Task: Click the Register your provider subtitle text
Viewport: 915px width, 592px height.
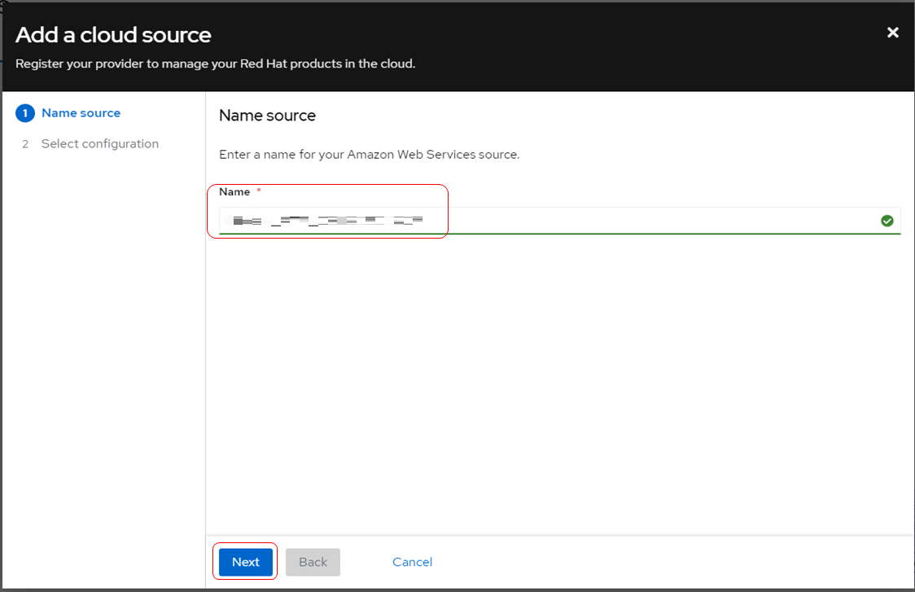Action: coord(215,64)
